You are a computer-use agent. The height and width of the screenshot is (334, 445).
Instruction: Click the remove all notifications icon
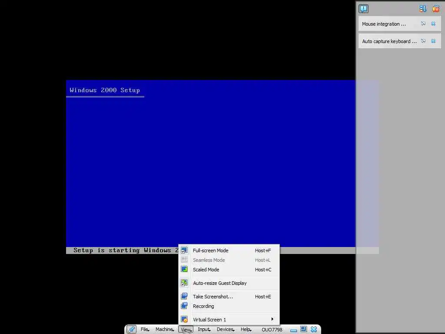point(435,9)
